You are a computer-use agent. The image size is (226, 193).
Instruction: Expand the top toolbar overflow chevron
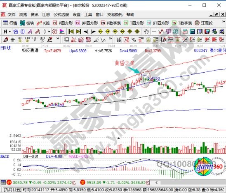tap(224, 22)
